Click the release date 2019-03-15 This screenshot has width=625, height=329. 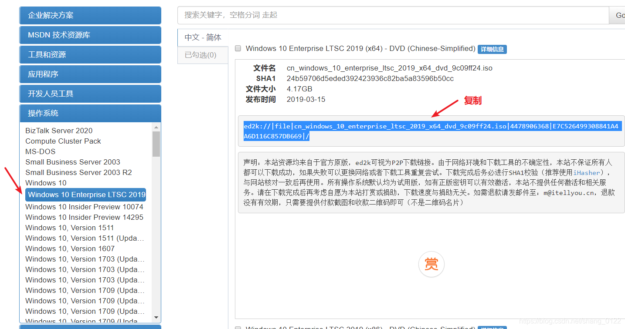(306, 100)
